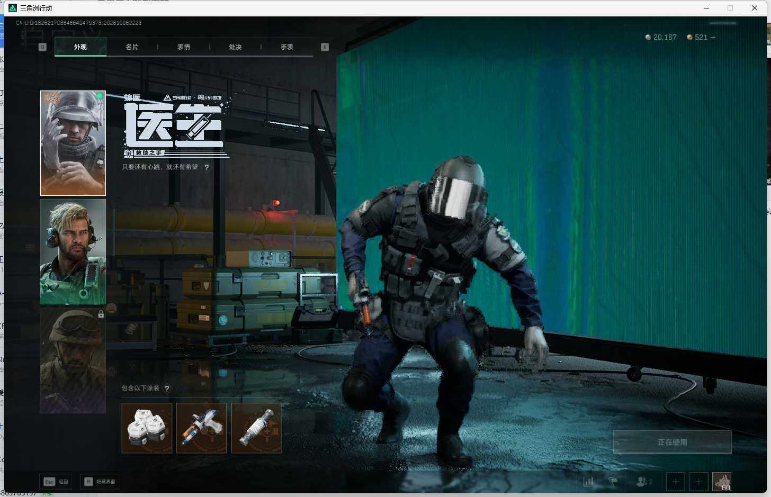Open the brown avatar slot labeled 60
This screenshot has width=771, height=497.
point(722,482)
